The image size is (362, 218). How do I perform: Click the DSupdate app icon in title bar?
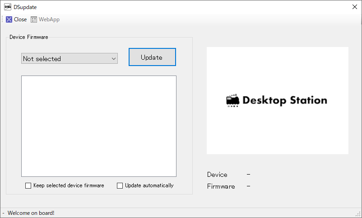click(8, 7)
